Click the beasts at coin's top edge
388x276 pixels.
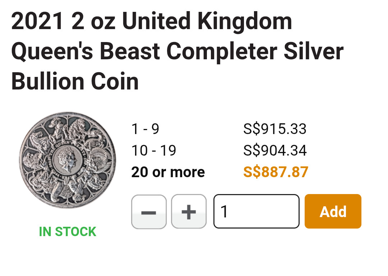(x=68, y=124)
